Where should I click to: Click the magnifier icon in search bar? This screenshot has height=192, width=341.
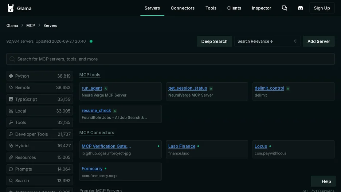[12, 59]
